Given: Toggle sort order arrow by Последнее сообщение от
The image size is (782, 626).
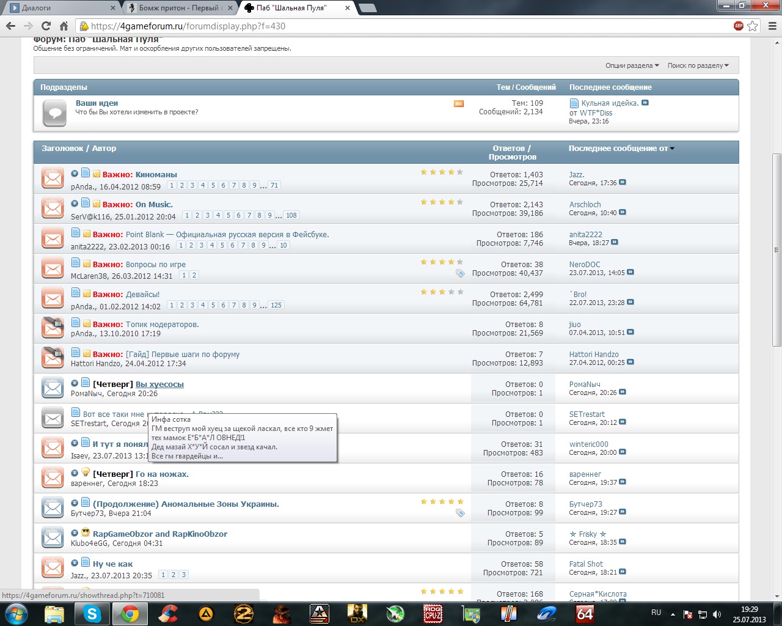Looking at the screenshot, I should (x=673, y=149).
